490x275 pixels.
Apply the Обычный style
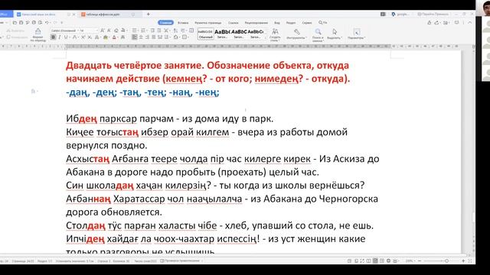click(206, 34)
